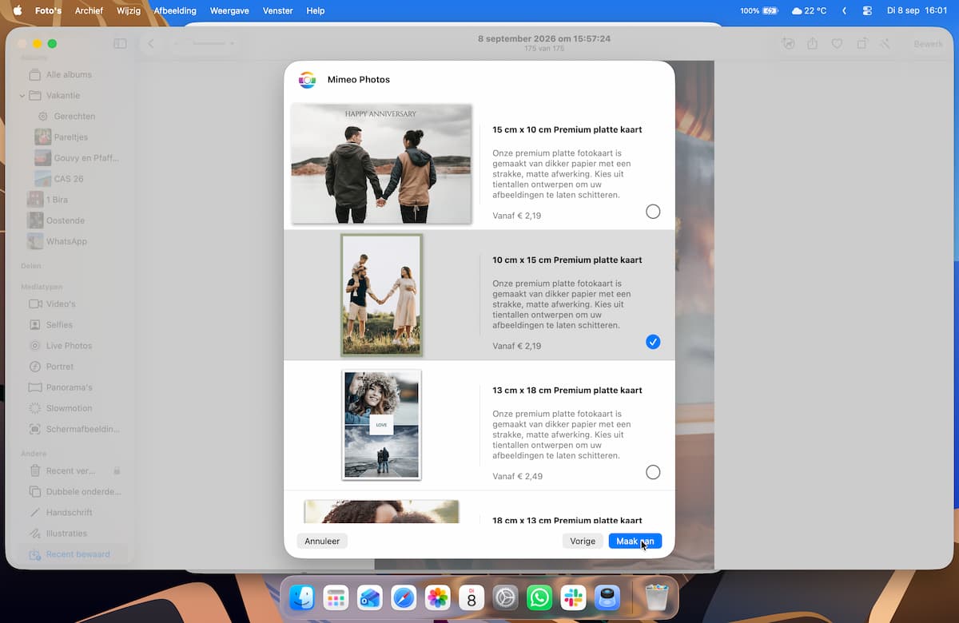Click the Bewerk button in Photos toolbar
Viewport: 959px width, 623px height.
(x=929, y=44)
